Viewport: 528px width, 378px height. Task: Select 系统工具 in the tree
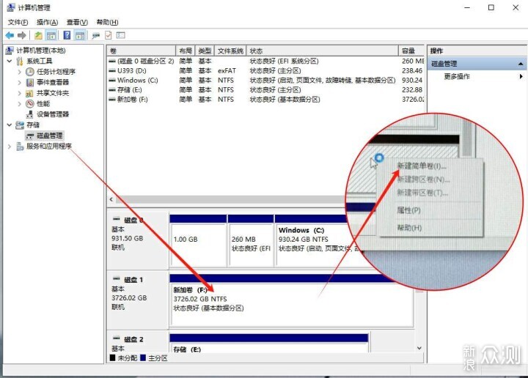(x=40, y=61)
